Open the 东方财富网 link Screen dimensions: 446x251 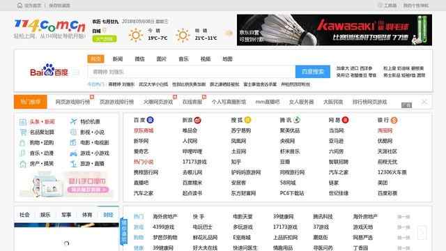point(243,193)
